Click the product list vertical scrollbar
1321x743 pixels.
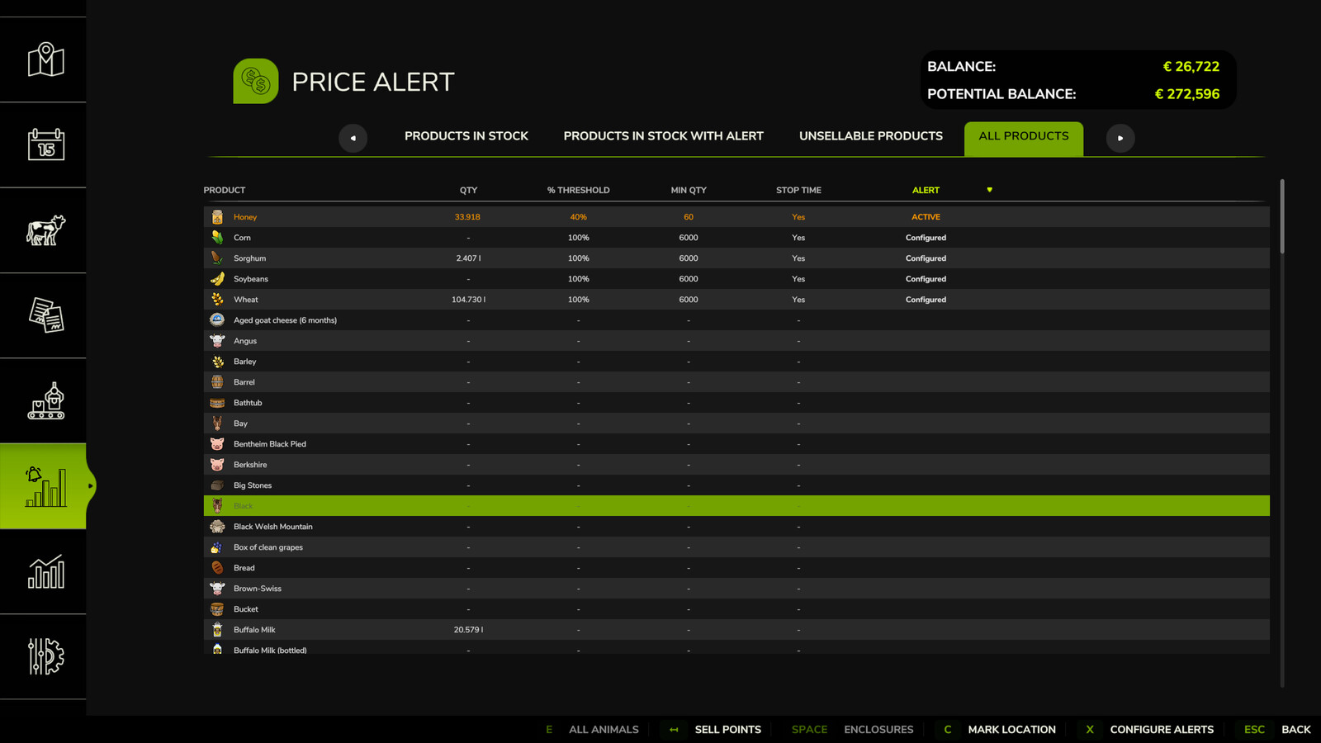click(x=1282, y=216)
